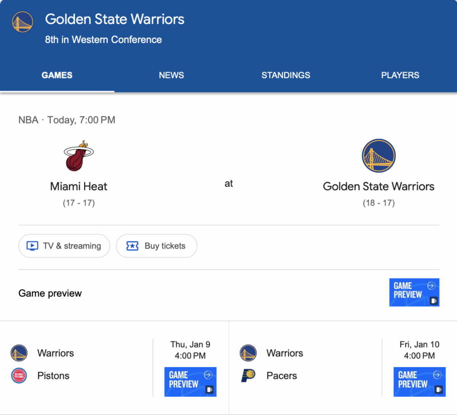Open the Fri, Jan 10 game preview thumbnail
This screenshot has height=415, width=457.
click(x=419, y=381)
